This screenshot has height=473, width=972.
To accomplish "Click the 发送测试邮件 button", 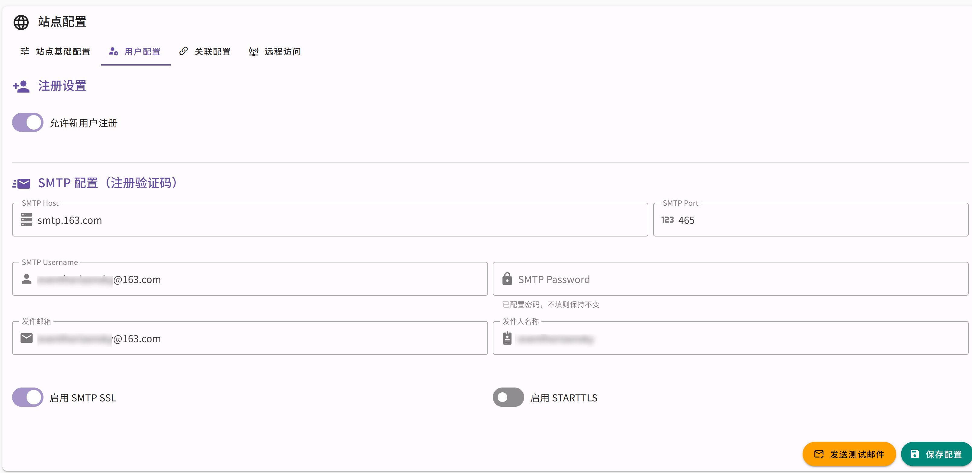I will coord(848,454).
